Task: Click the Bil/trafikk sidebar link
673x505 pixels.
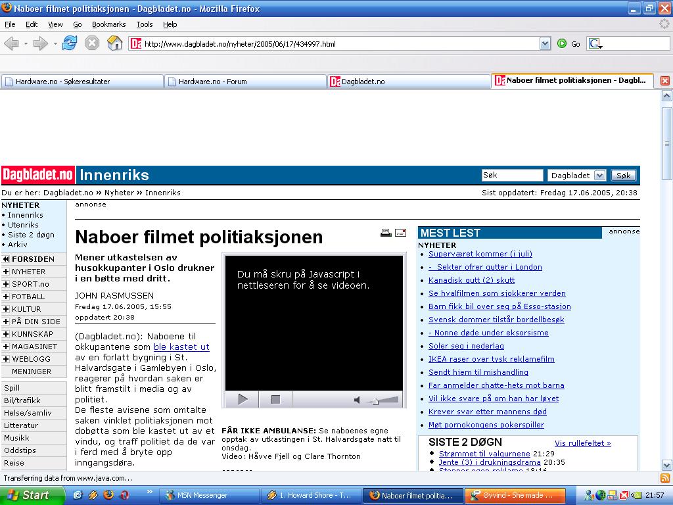Action: point(22,400)
